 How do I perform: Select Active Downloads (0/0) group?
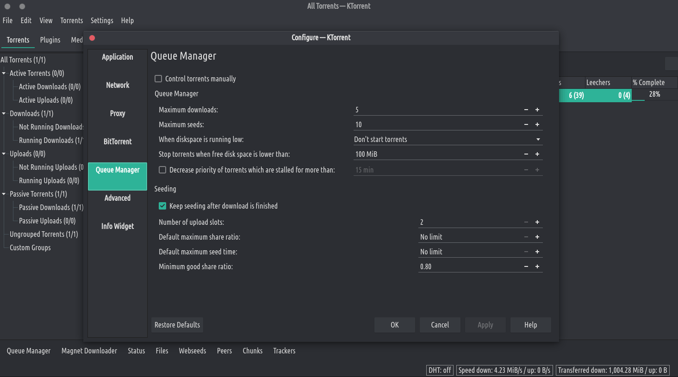click(50, 87)
